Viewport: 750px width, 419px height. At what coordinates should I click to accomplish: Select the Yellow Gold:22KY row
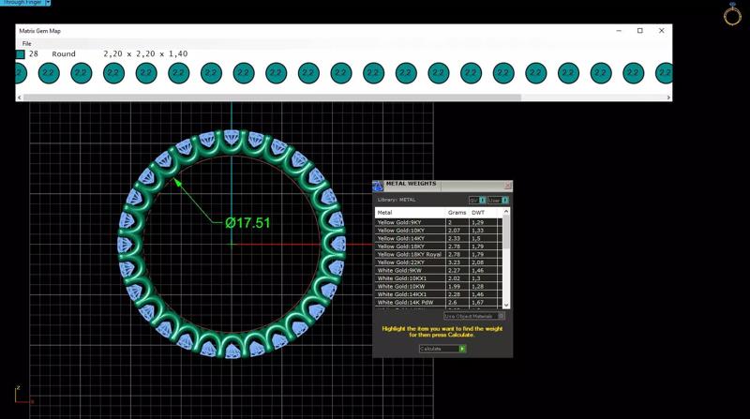point(439,262)
